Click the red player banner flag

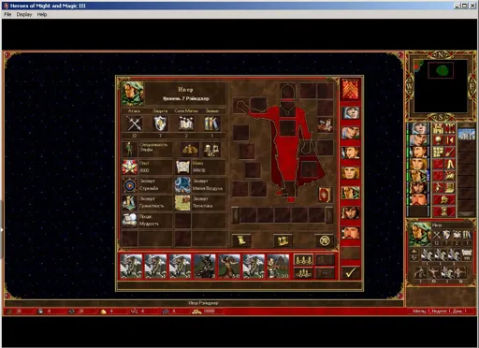350,90
